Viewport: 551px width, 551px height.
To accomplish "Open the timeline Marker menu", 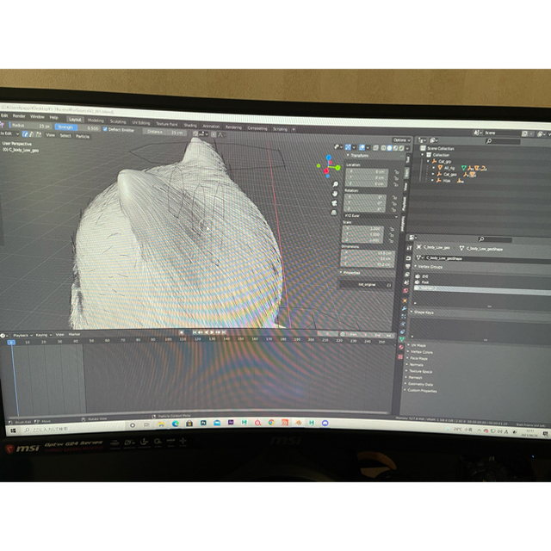I will tap(75, 334).
